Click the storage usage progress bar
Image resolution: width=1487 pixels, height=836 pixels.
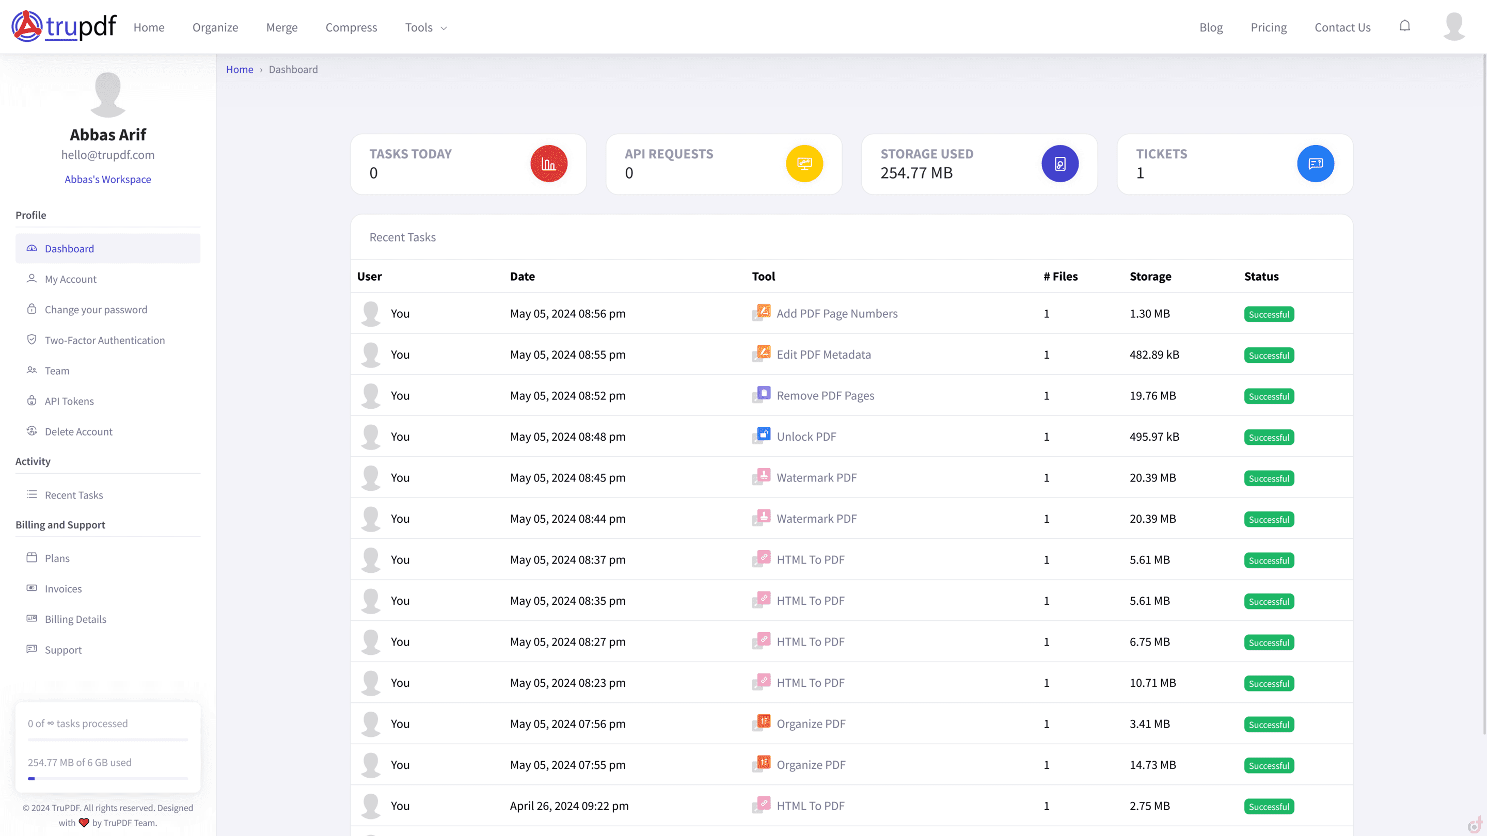108,778
